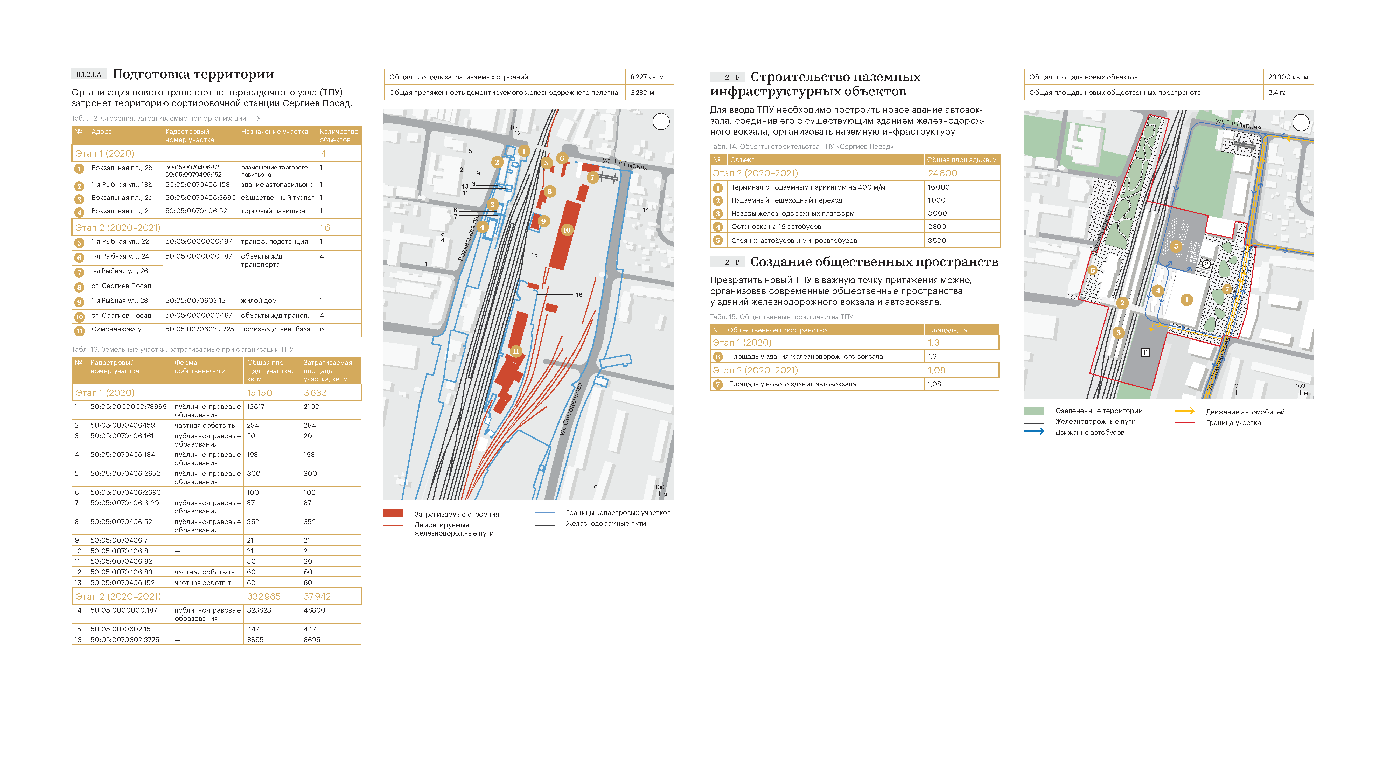The height and width of the screenshot is (778, 1383).
Task: Click the red Граница участка legend line
Action: (1184, 423)
